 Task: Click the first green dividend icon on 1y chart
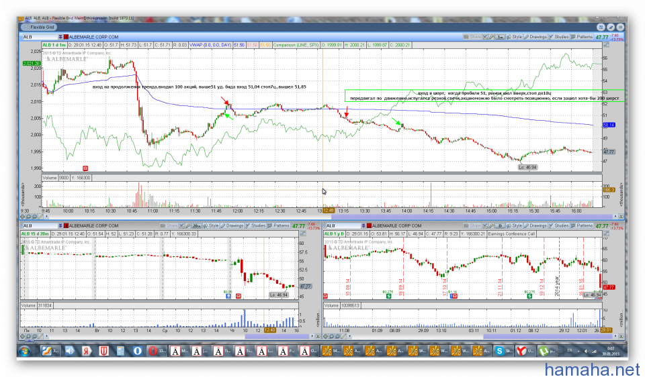388,296
